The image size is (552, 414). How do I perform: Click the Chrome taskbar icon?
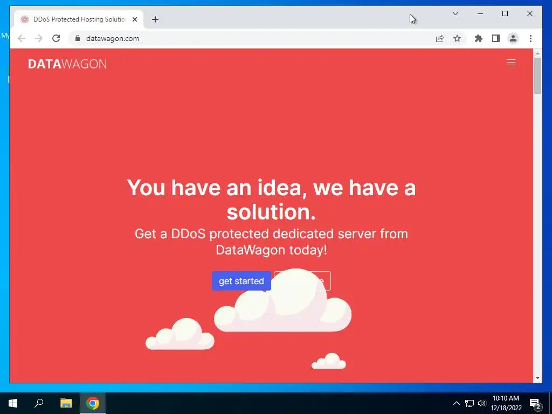point(93,403)
